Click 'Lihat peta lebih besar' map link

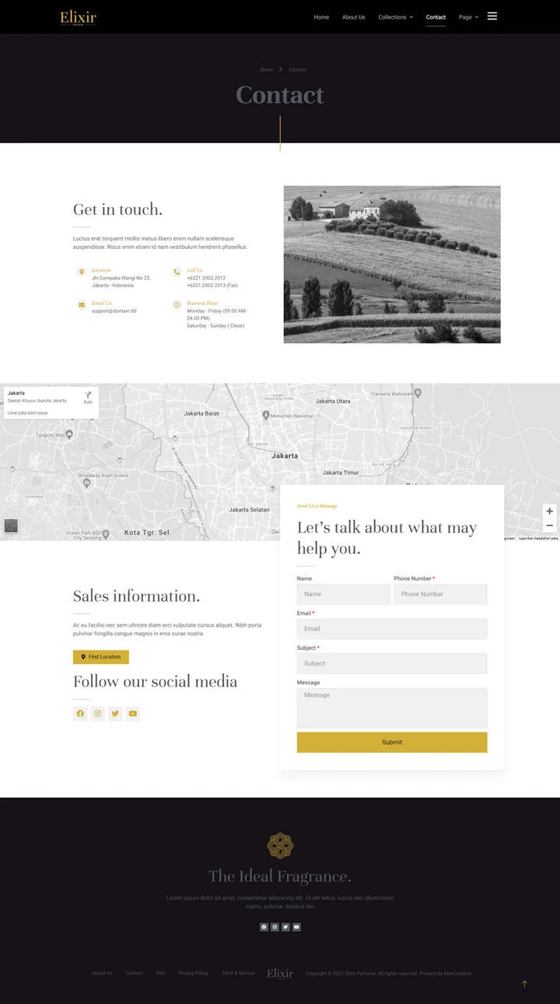point(28,412)
